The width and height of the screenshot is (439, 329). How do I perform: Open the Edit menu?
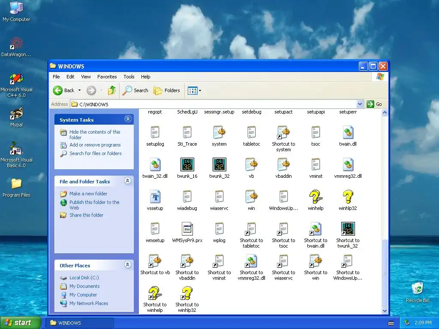70,77
